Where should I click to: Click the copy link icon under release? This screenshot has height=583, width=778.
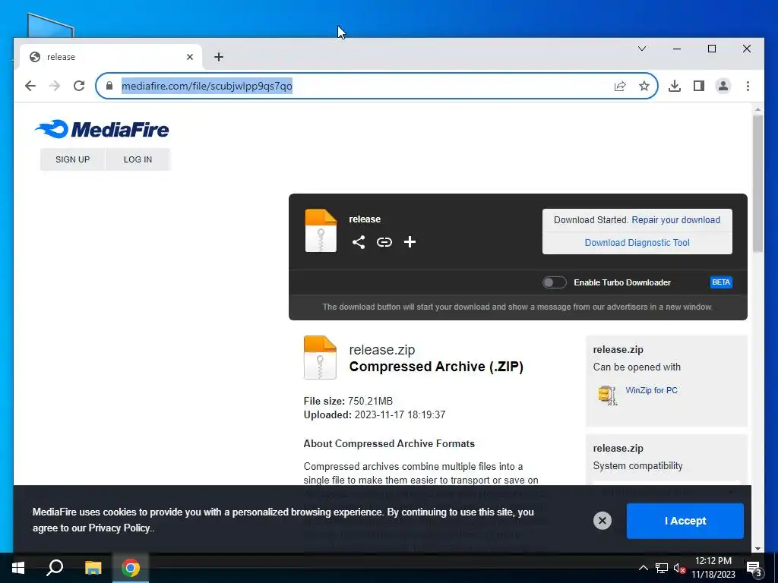coord(384,242)
